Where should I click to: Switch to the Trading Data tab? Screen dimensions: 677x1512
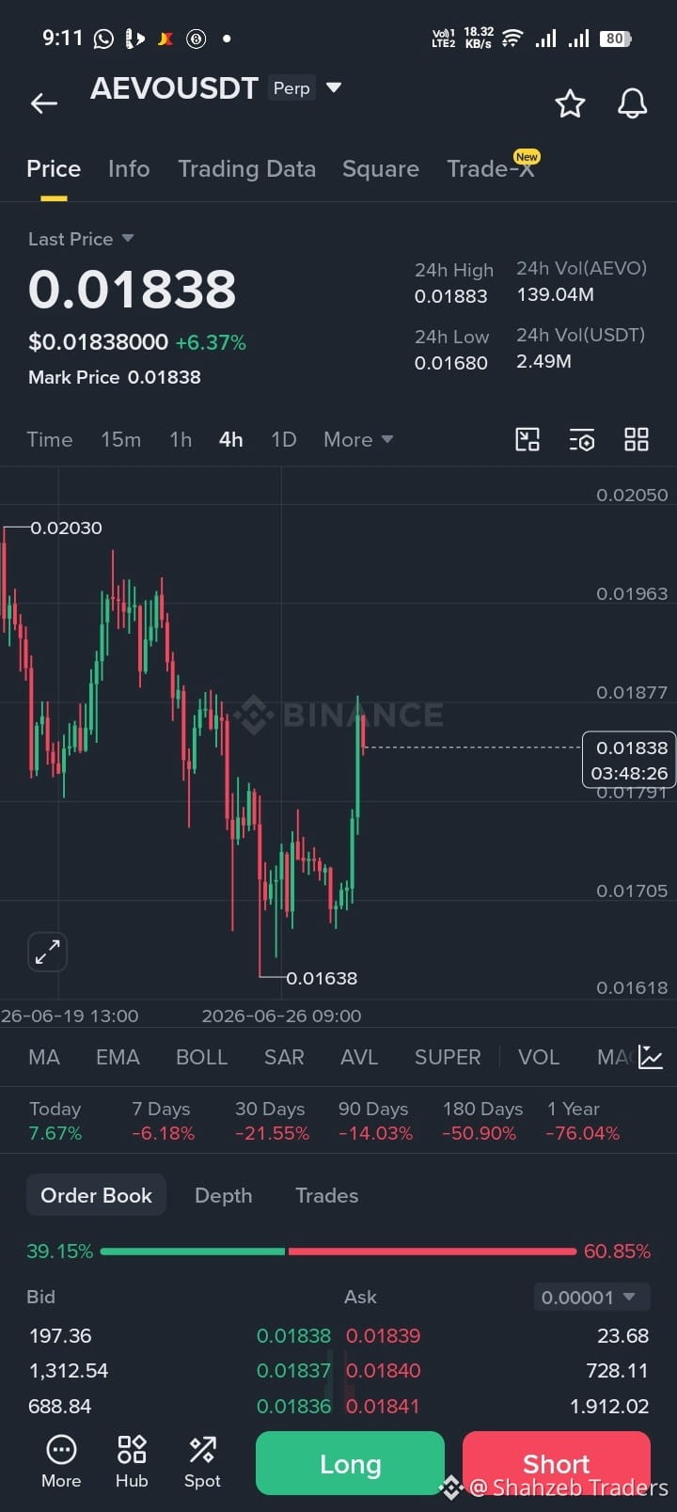[x=246, y=168]
